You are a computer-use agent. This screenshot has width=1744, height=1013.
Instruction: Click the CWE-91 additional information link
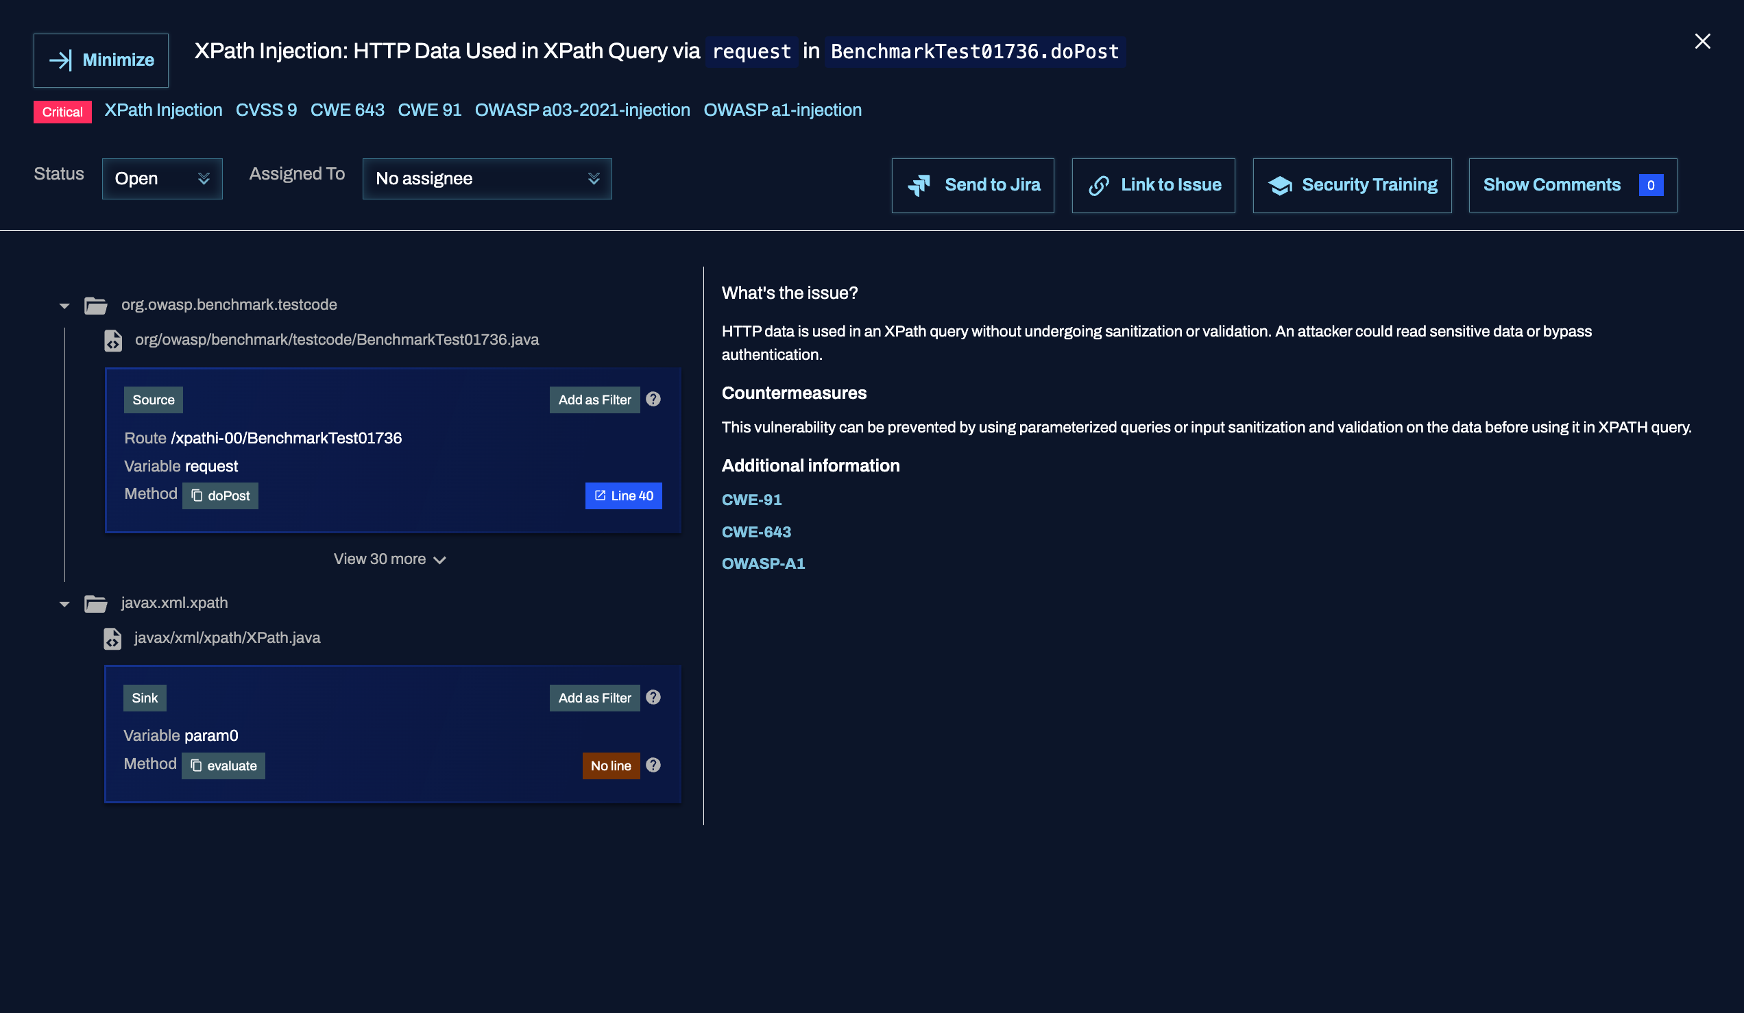[x=751, y=499]
